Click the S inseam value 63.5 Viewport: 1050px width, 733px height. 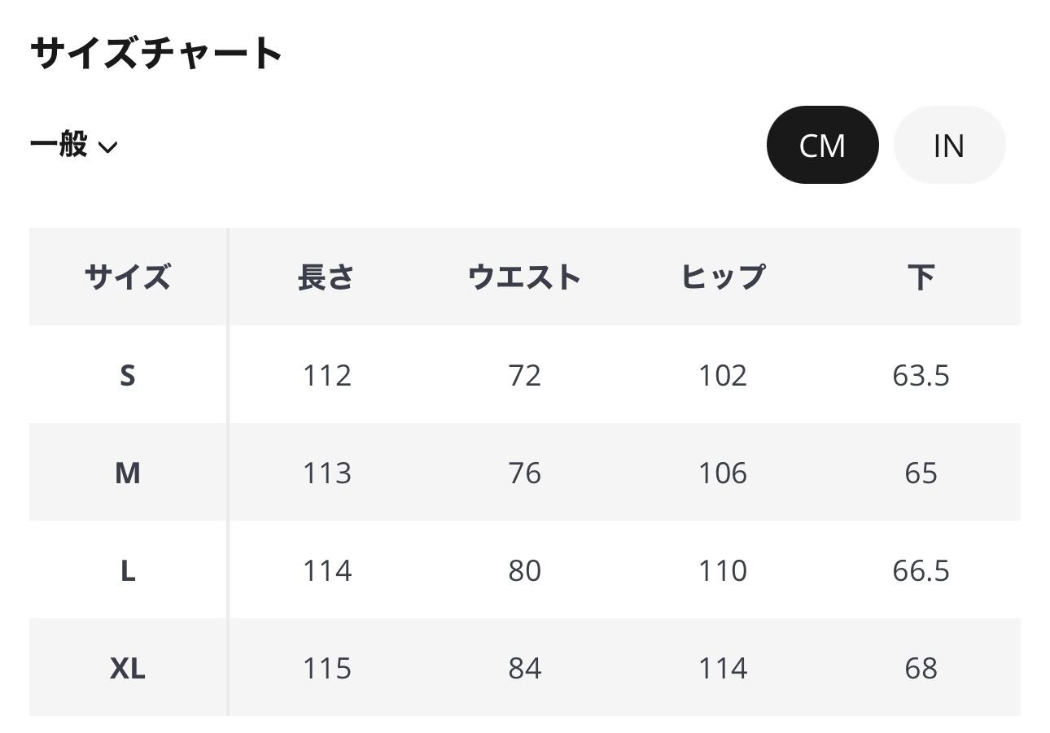pos(921,375)
